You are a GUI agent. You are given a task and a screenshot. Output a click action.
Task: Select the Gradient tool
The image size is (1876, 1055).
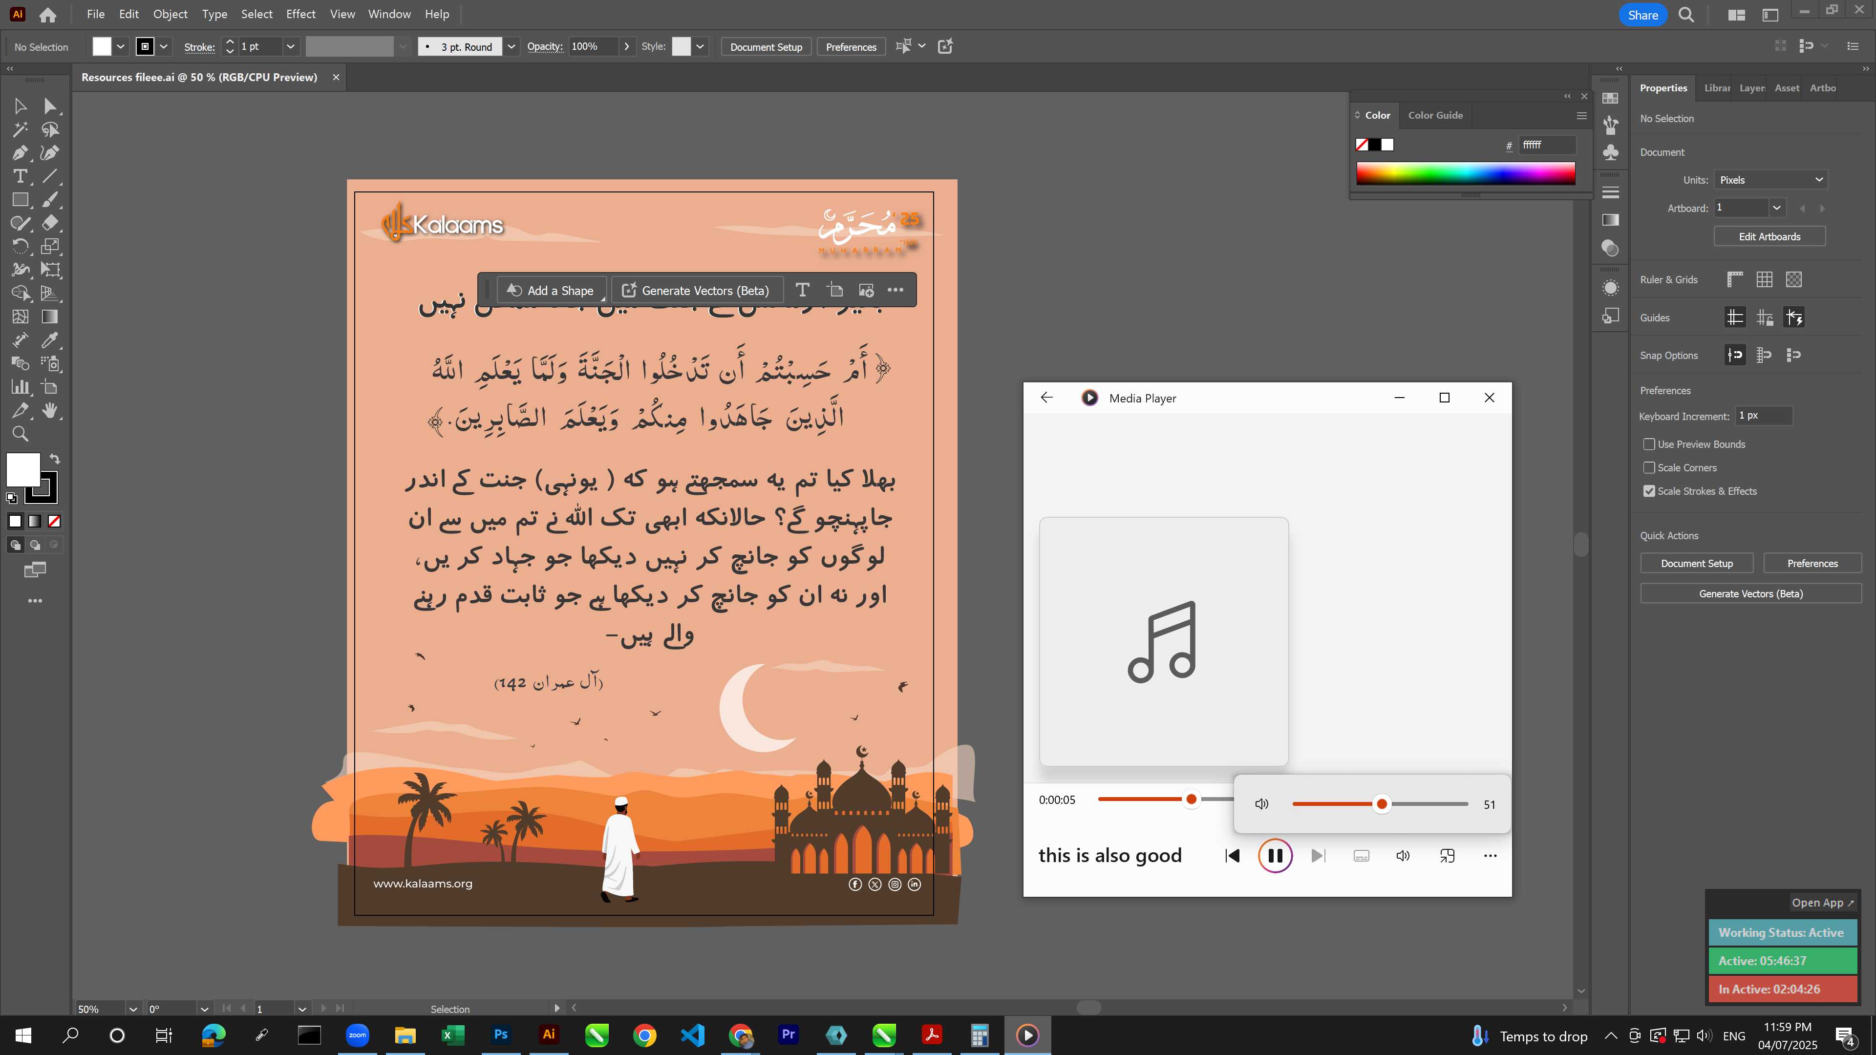(x=50, y=316)
